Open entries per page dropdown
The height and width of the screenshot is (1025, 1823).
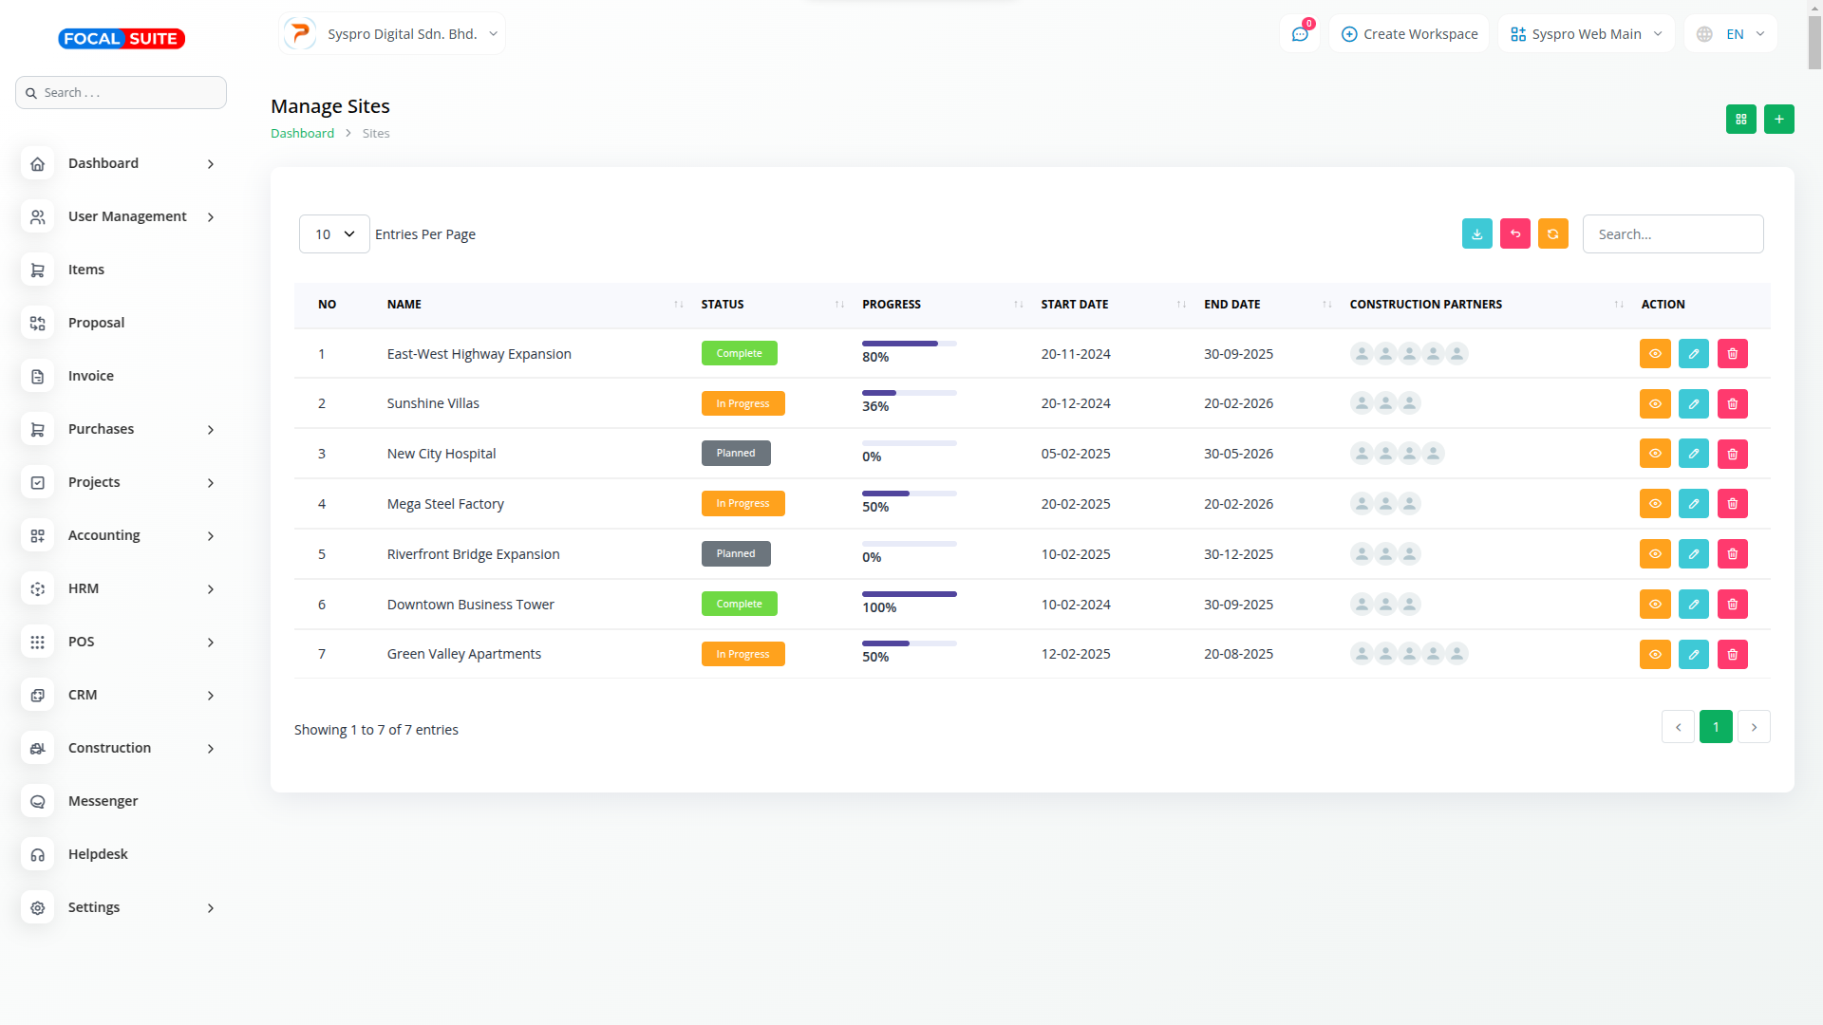coord(334,233)
